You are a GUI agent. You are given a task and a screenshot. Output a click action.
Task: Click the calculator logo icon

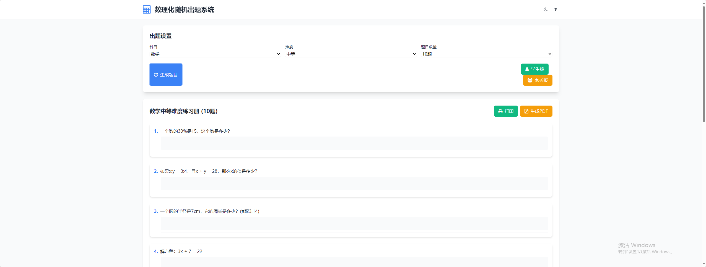(x=147, y=10)
